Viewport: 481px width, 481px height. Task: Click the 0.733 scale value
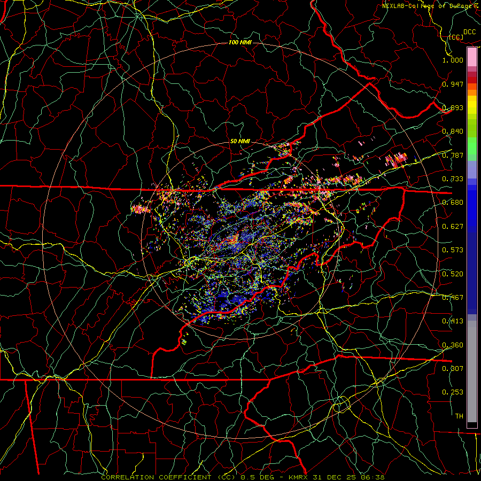coord(453,179)
